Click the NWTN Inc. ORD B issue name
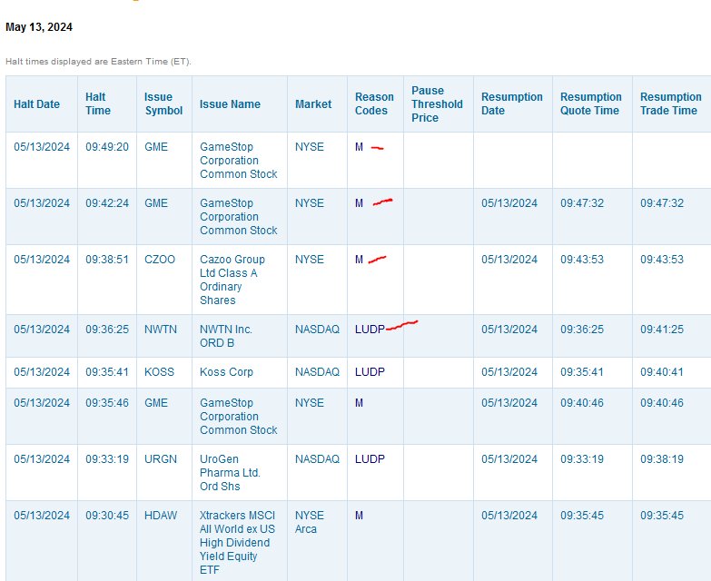The width and height of the screenshot is (711, 581). click(x=226, y=336)
